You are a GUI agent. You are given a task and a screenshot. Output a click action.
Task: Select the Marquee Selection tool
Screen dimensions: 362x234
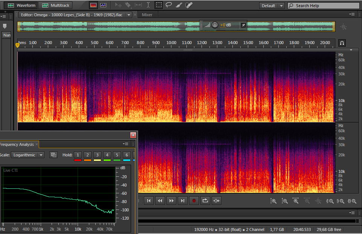(x=159, y=5)
